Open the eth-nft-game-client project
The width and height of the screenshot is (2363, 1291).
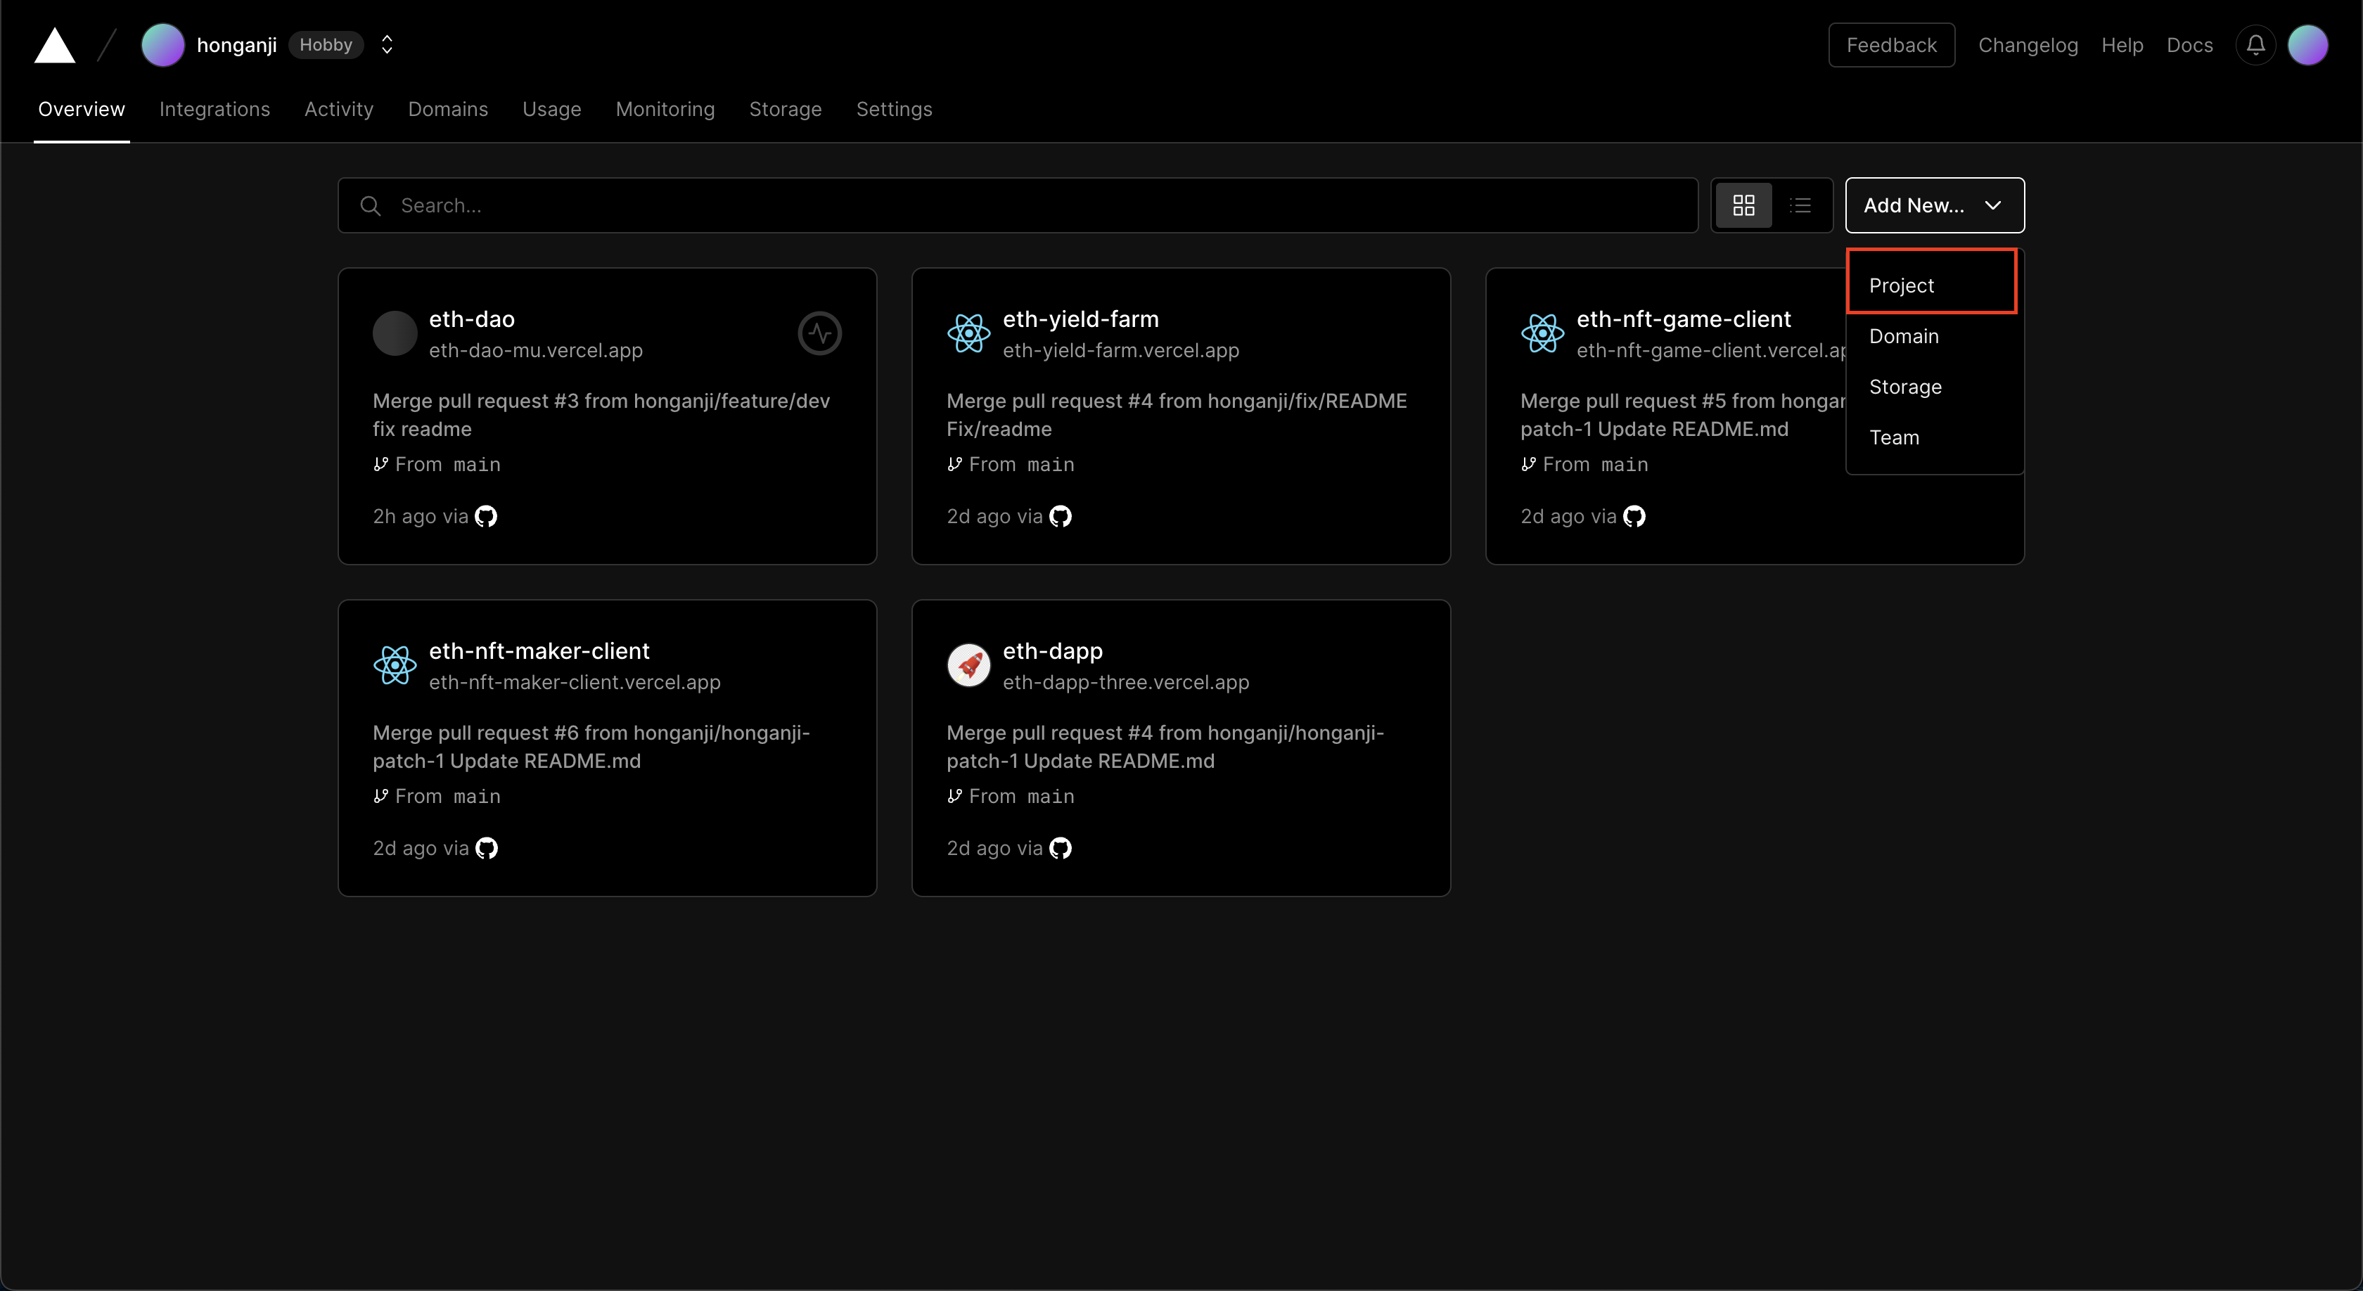pyautogui.click(x=1683, y=319)
